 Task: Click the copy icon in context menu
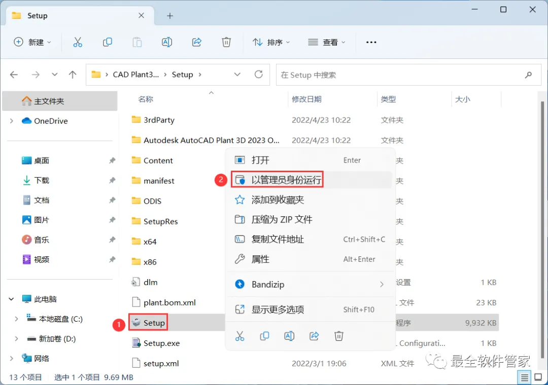[264, 336]
